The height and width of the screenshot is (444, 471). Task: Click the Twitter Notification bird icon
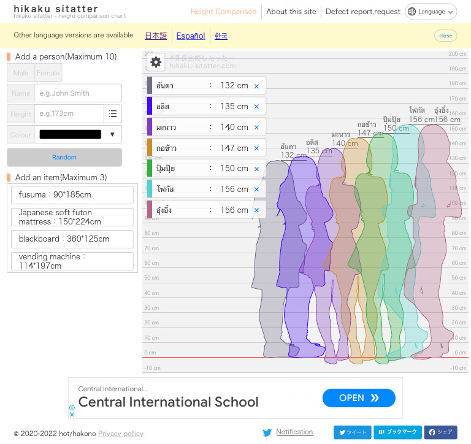pyautogui.click(x=267, y=432)
